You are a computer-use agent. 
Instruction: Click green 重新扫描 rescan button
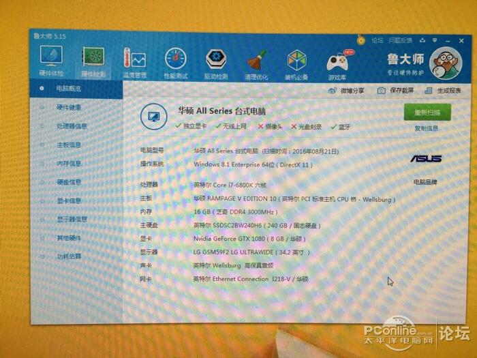(x=427, y=113)
